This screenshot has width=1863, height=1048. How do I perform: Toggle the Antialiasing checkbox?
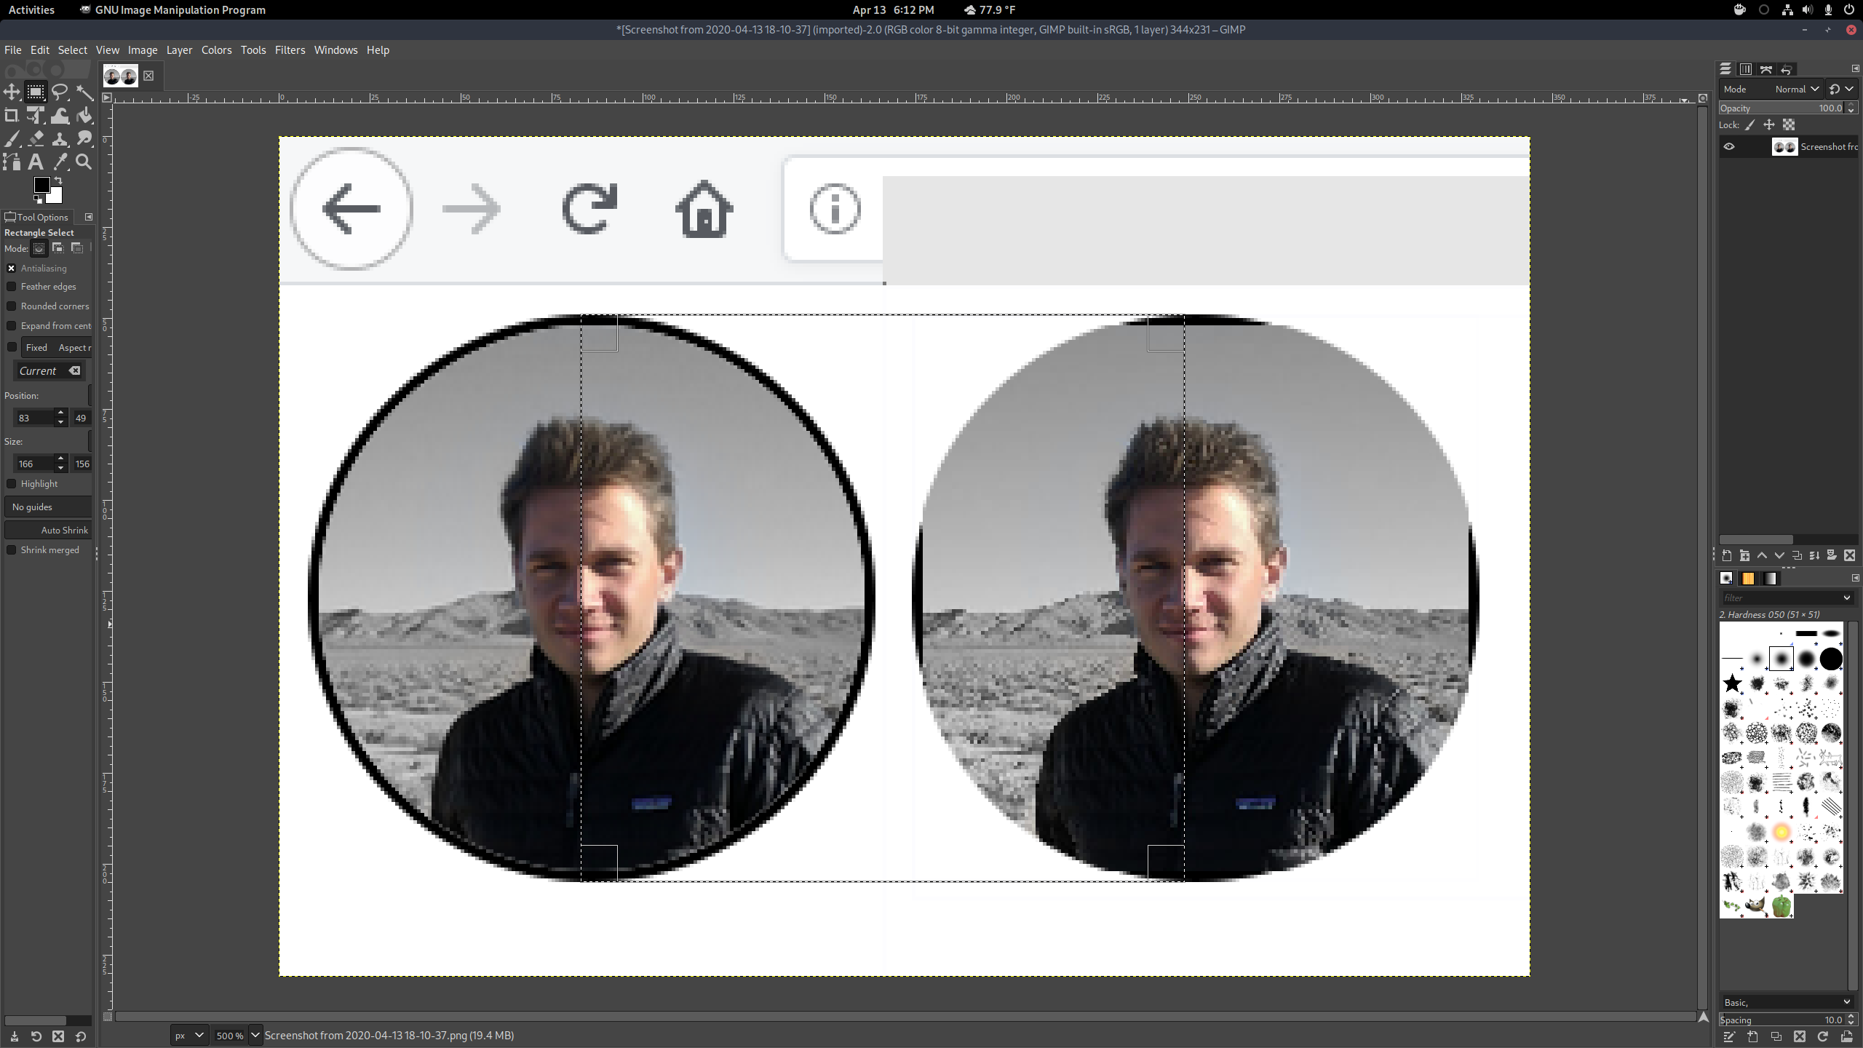(12, 269)
